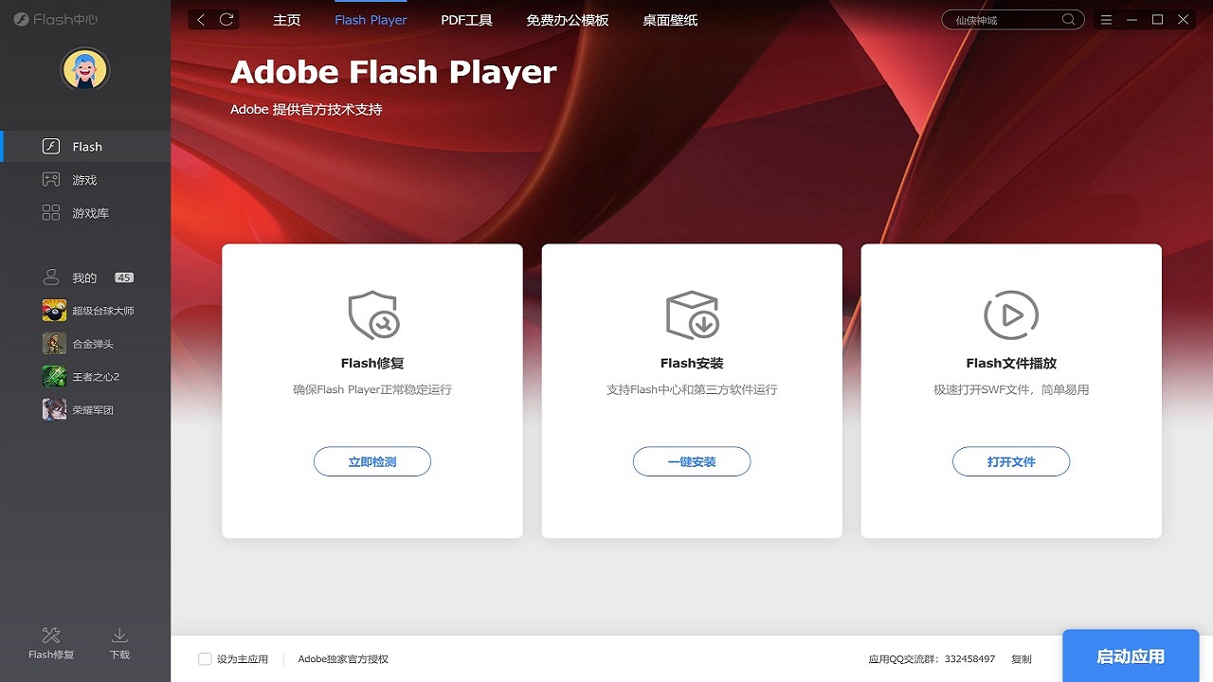The image size is (1213, 682).
Task: Click the 立即检测 button under Flash修复
Action: click(x=372, y=461)
